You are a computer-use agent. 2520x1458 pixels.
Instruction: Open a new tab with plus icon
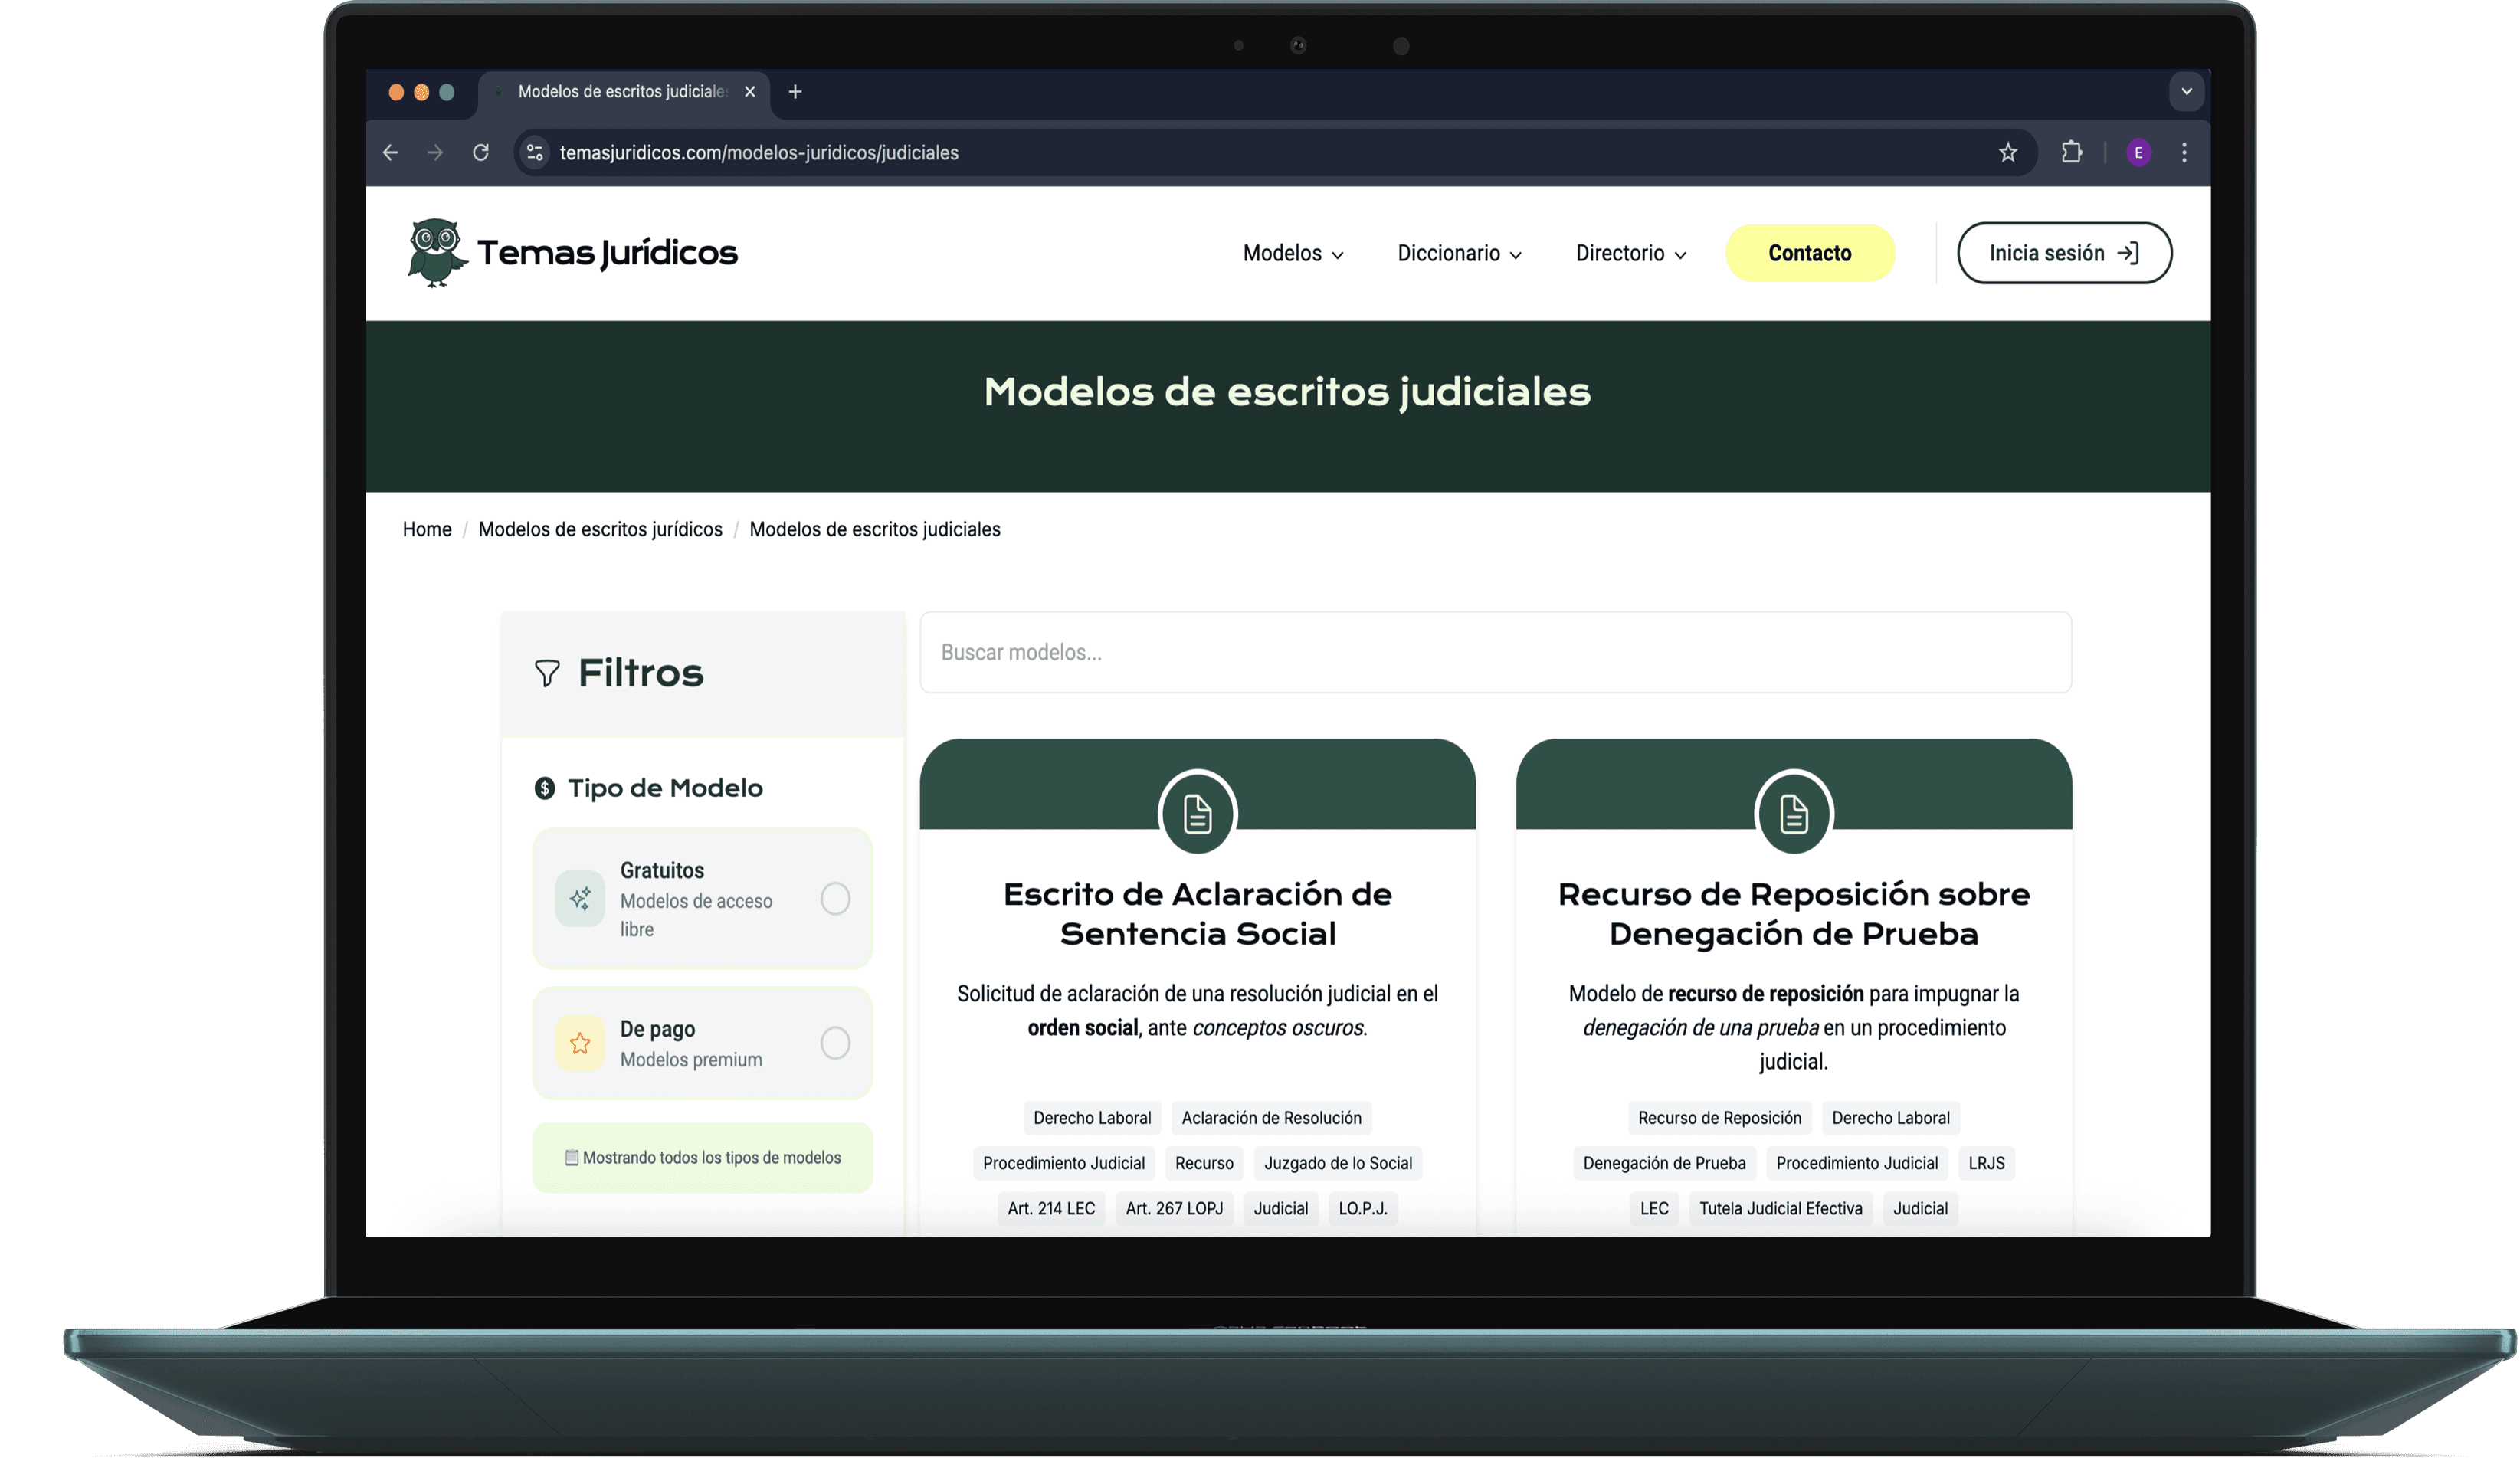(795, 92)
